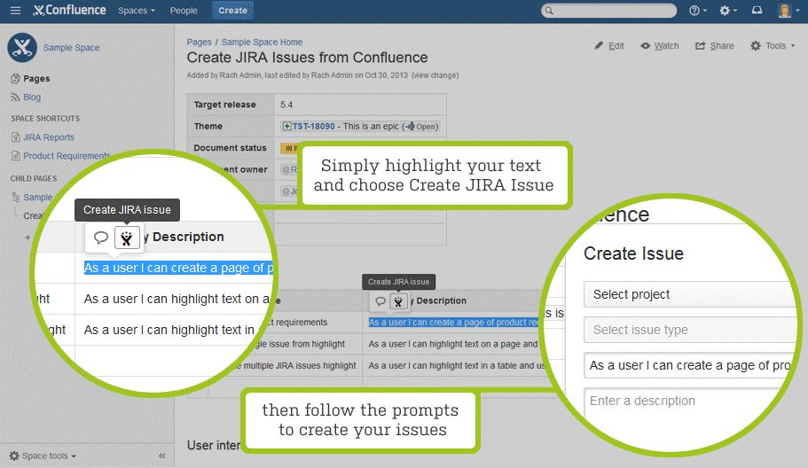This screenshot has height=468, width=808.
Task: Go to the People directory
Action: pos(184,11)
